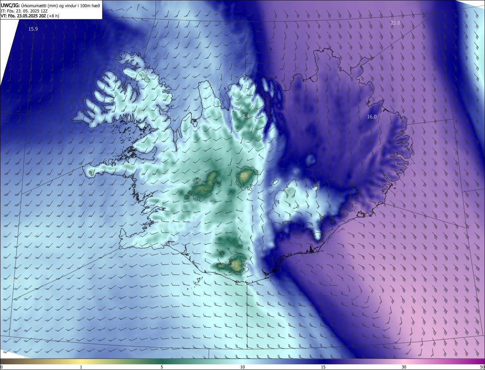Click the 3.6 value label on the map
This screenshot has width=485, height=370.
[x=197, y=181]
